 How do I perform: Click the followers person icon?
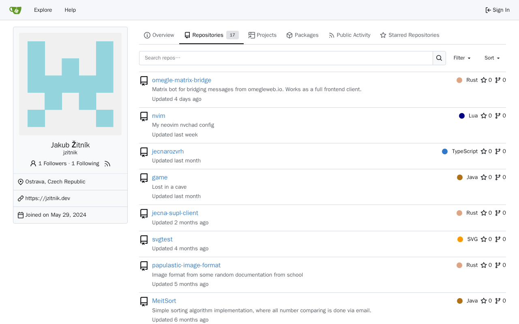[33, 164]
